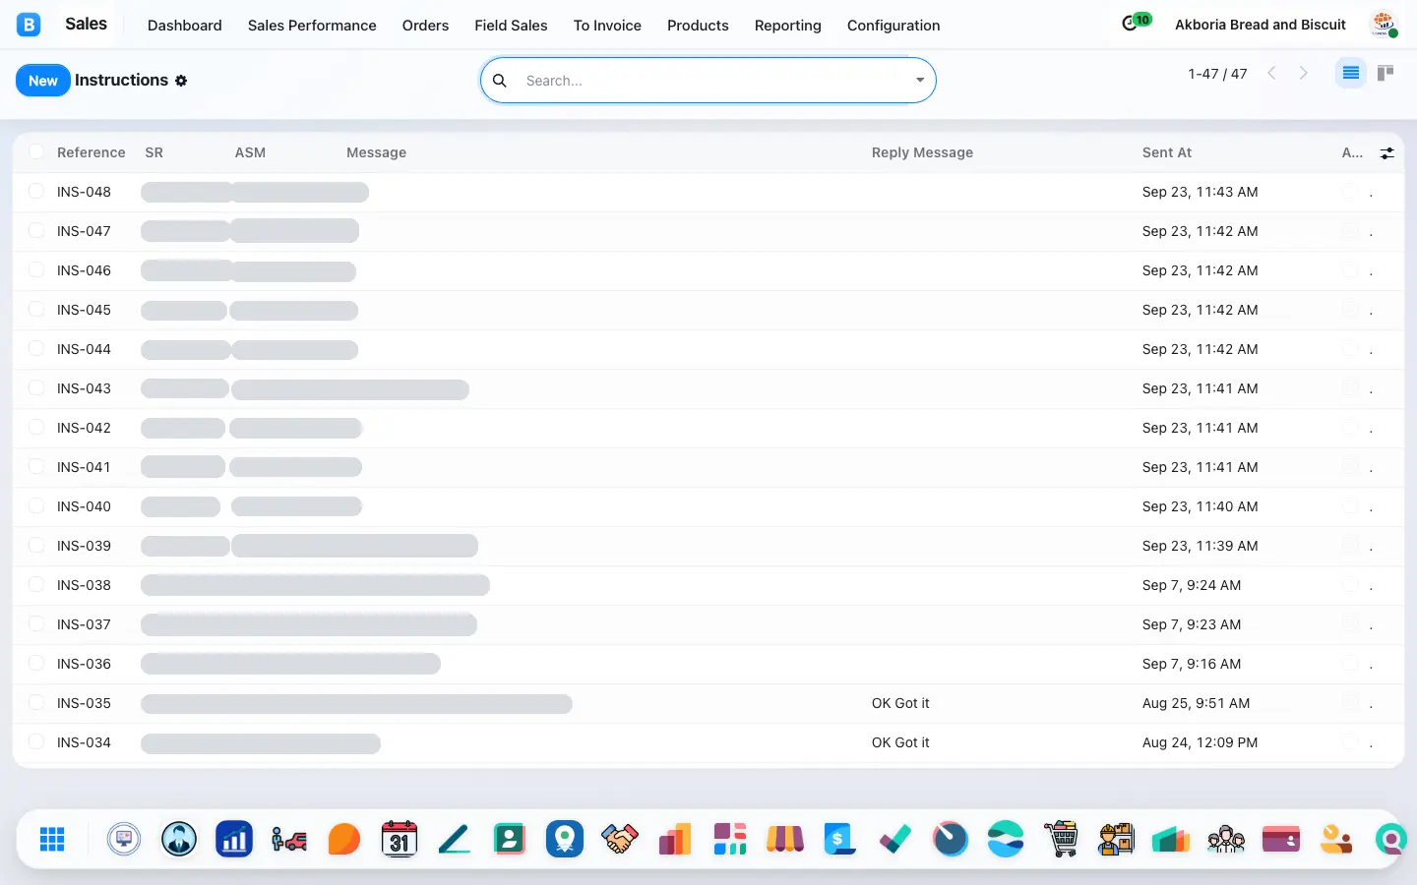
Task: Open the Field Sales menu
Action: tap(511, 26)
